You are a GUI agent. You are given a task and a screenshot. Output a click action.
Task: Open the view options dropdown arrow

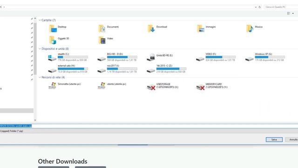293,14
